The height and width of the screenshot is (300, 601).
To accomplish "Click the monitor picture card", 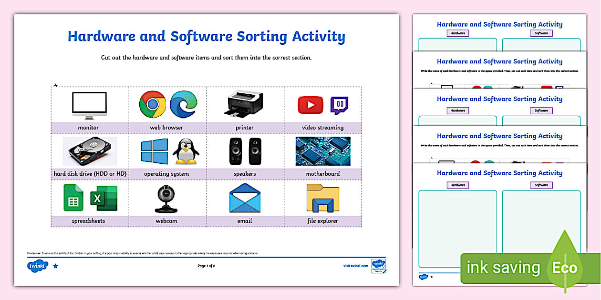I will 90,108.
